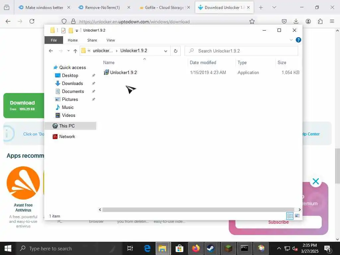
Task: Switch to large icons view layout
Action: coord(297,216)
